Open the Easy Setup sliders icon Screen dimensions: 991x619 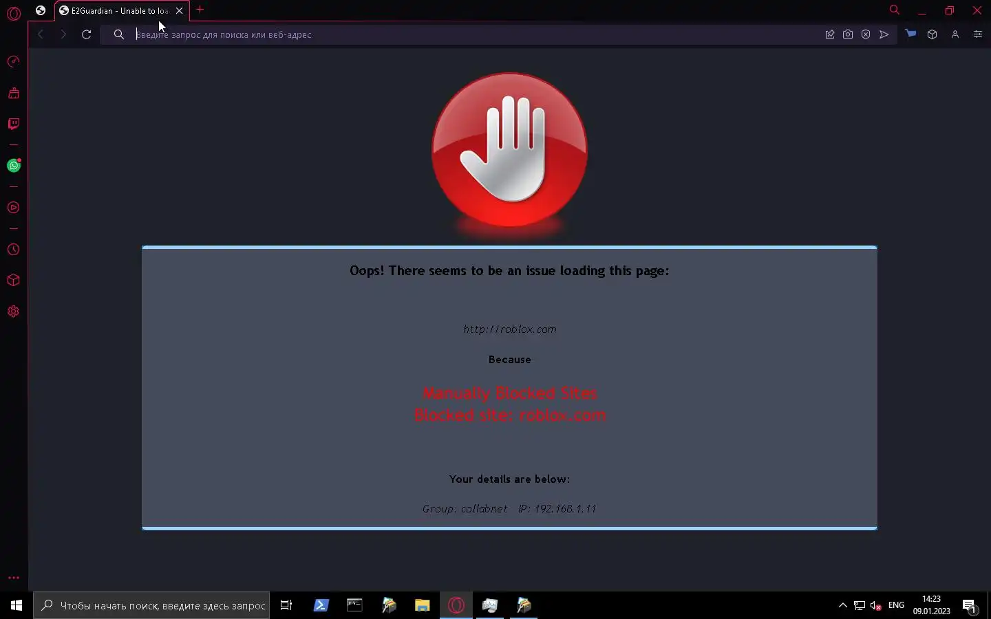[978, 34]
